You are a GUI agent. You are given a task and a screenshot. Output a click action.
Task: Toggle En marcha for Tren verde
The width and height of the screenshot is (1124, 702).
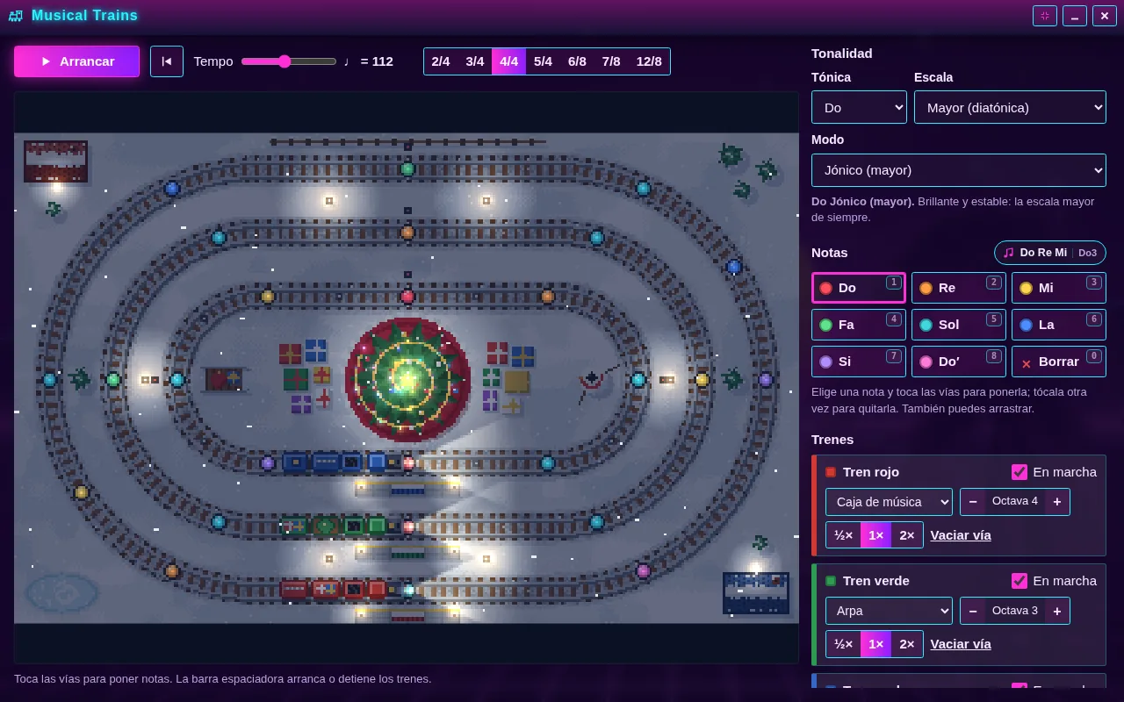(1020, 581)
